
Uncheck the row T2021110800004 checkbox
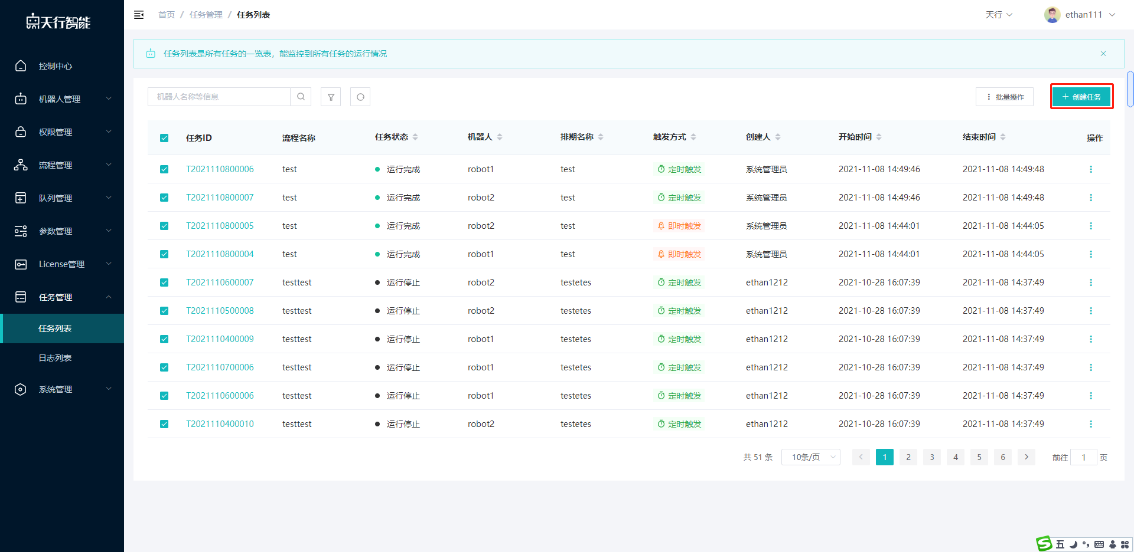164,254
